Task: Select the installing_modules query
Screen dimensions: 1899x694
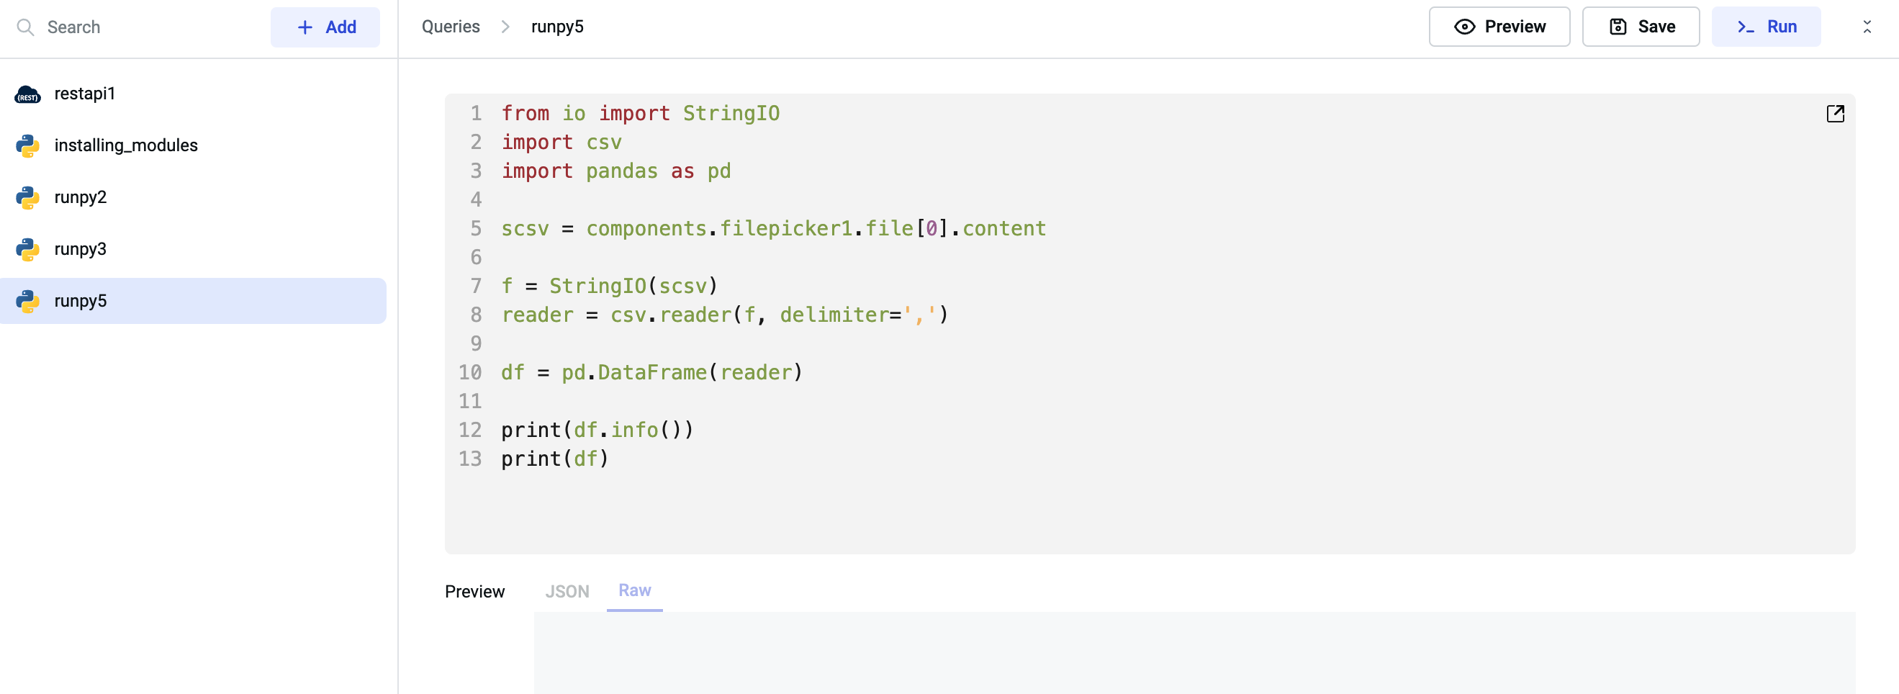Action: pos(126,146)
